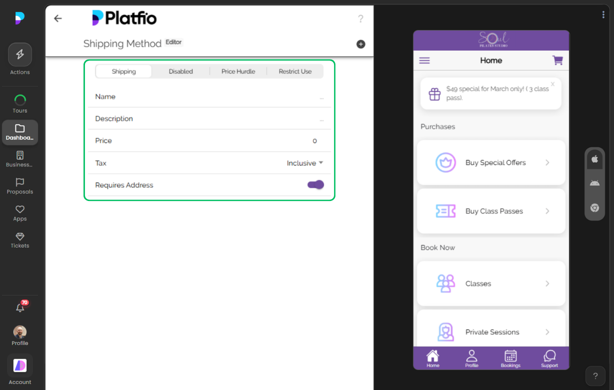This screenshot has height=390, width=614.
Task: Switch preview to Apple device view
Action: (x=594, y=159)
